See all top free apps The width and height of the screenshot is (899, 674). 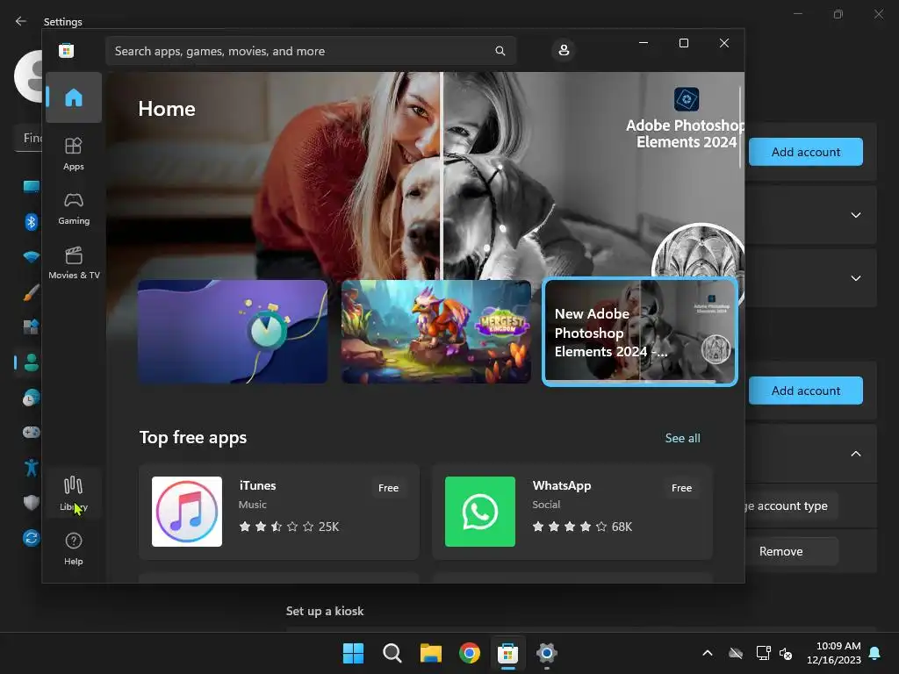[x=682, y=438]
